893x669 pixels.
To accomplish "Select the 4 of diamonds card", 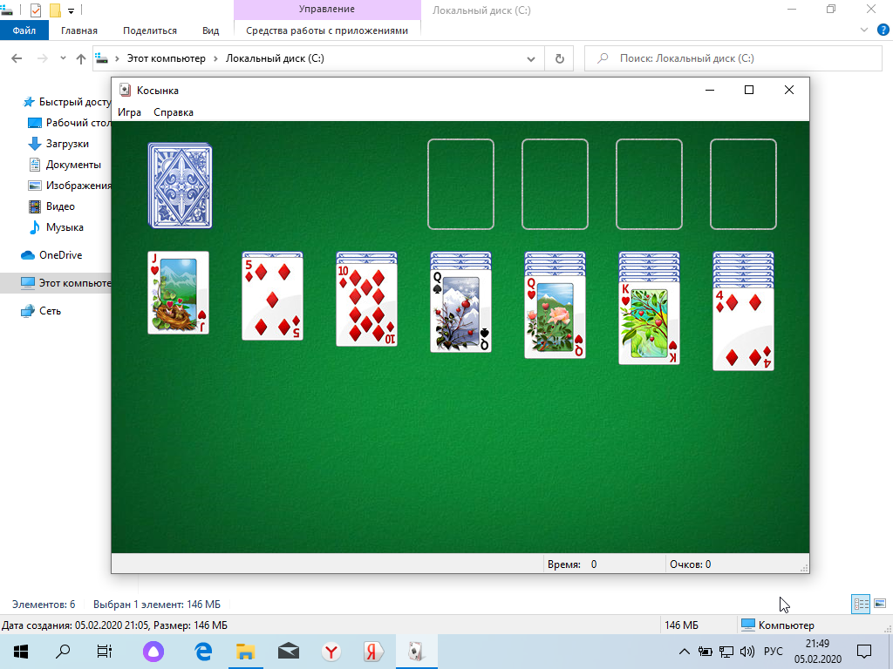I will coord(743,328).
